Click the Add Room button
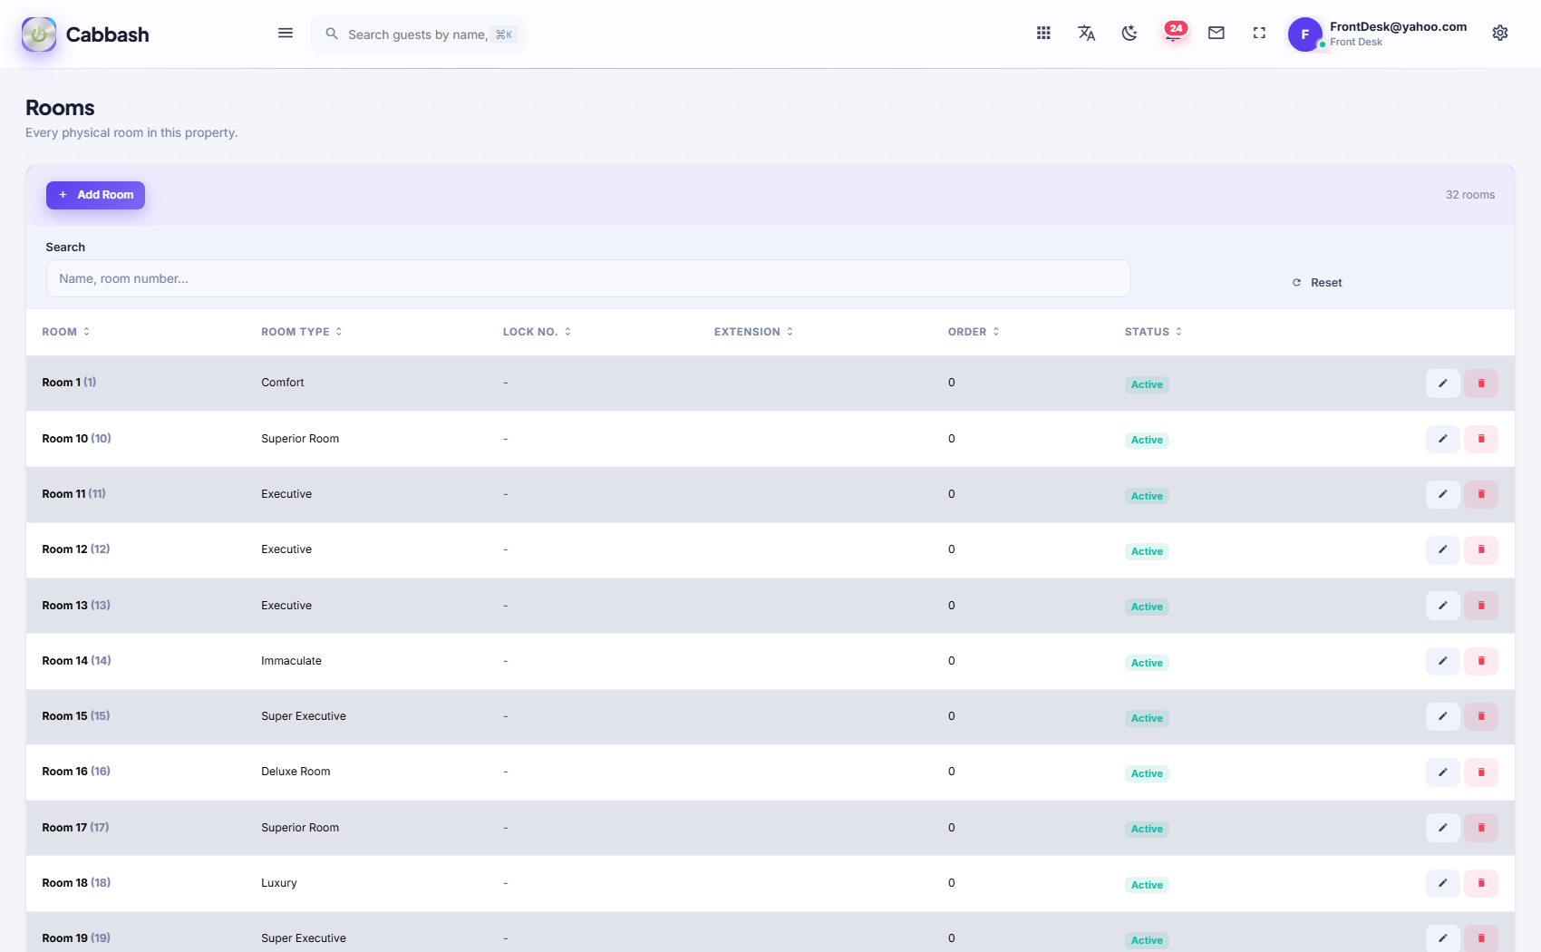 [x=95, y=195]
